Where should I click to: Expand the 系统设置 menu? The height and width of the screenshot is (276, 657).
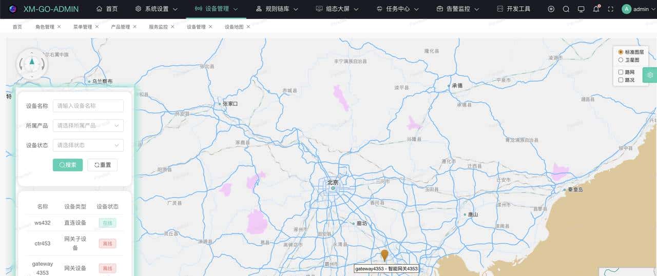(157, 9)
